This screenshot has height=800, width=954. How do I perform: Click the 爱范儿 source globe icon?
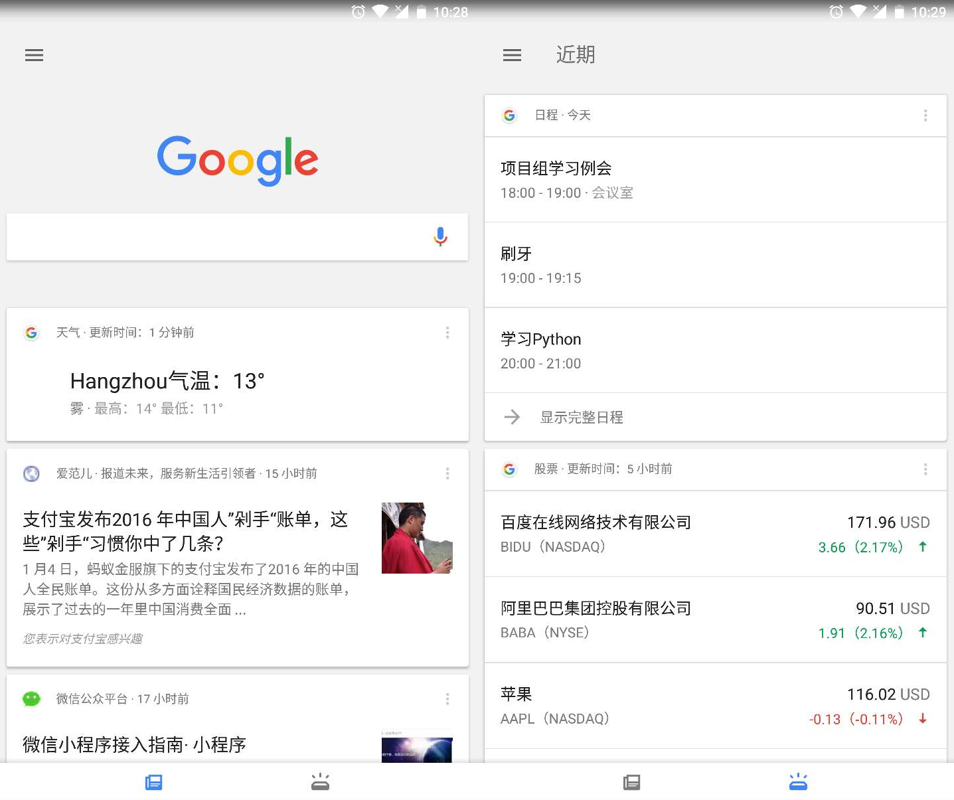pos(31,473)
